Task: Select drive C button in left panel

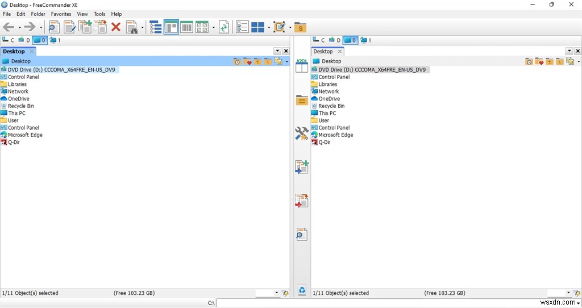Action: coord(8,40)
